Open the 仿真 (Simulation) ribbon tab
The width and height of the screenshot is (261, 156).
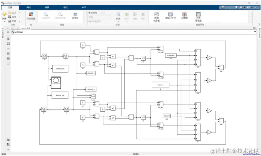click(x=10, y=7)
